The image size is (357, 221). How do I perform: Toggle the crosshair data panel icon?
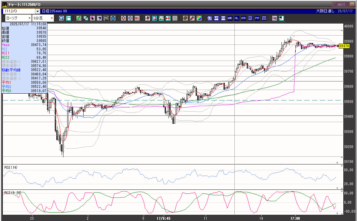pyautogui.click(x=68, y=18)
